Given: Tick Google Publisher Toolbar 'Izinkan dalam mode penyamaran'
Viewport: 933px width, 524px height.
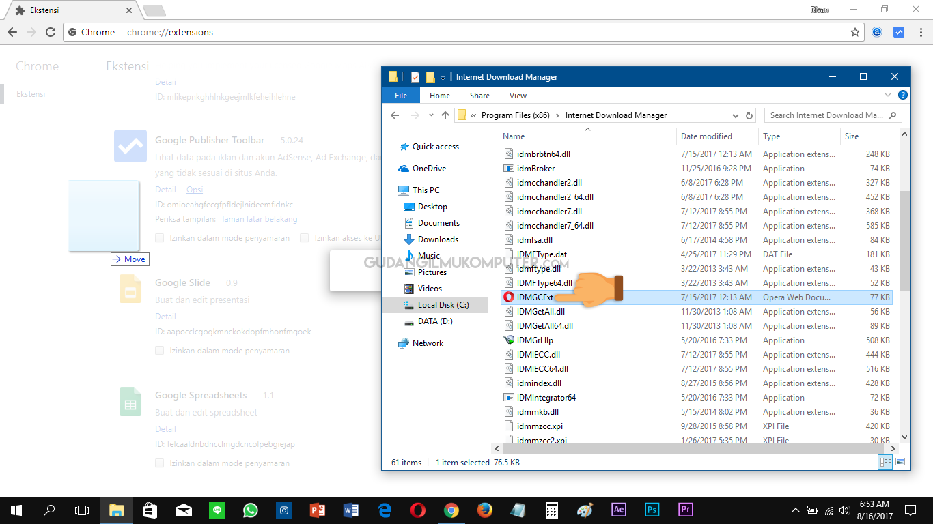Looking at the screenshot, I should point(159,238).
